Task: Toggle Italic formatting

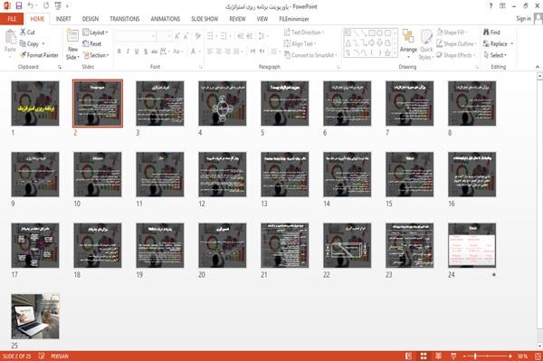Action: [128, 52]
